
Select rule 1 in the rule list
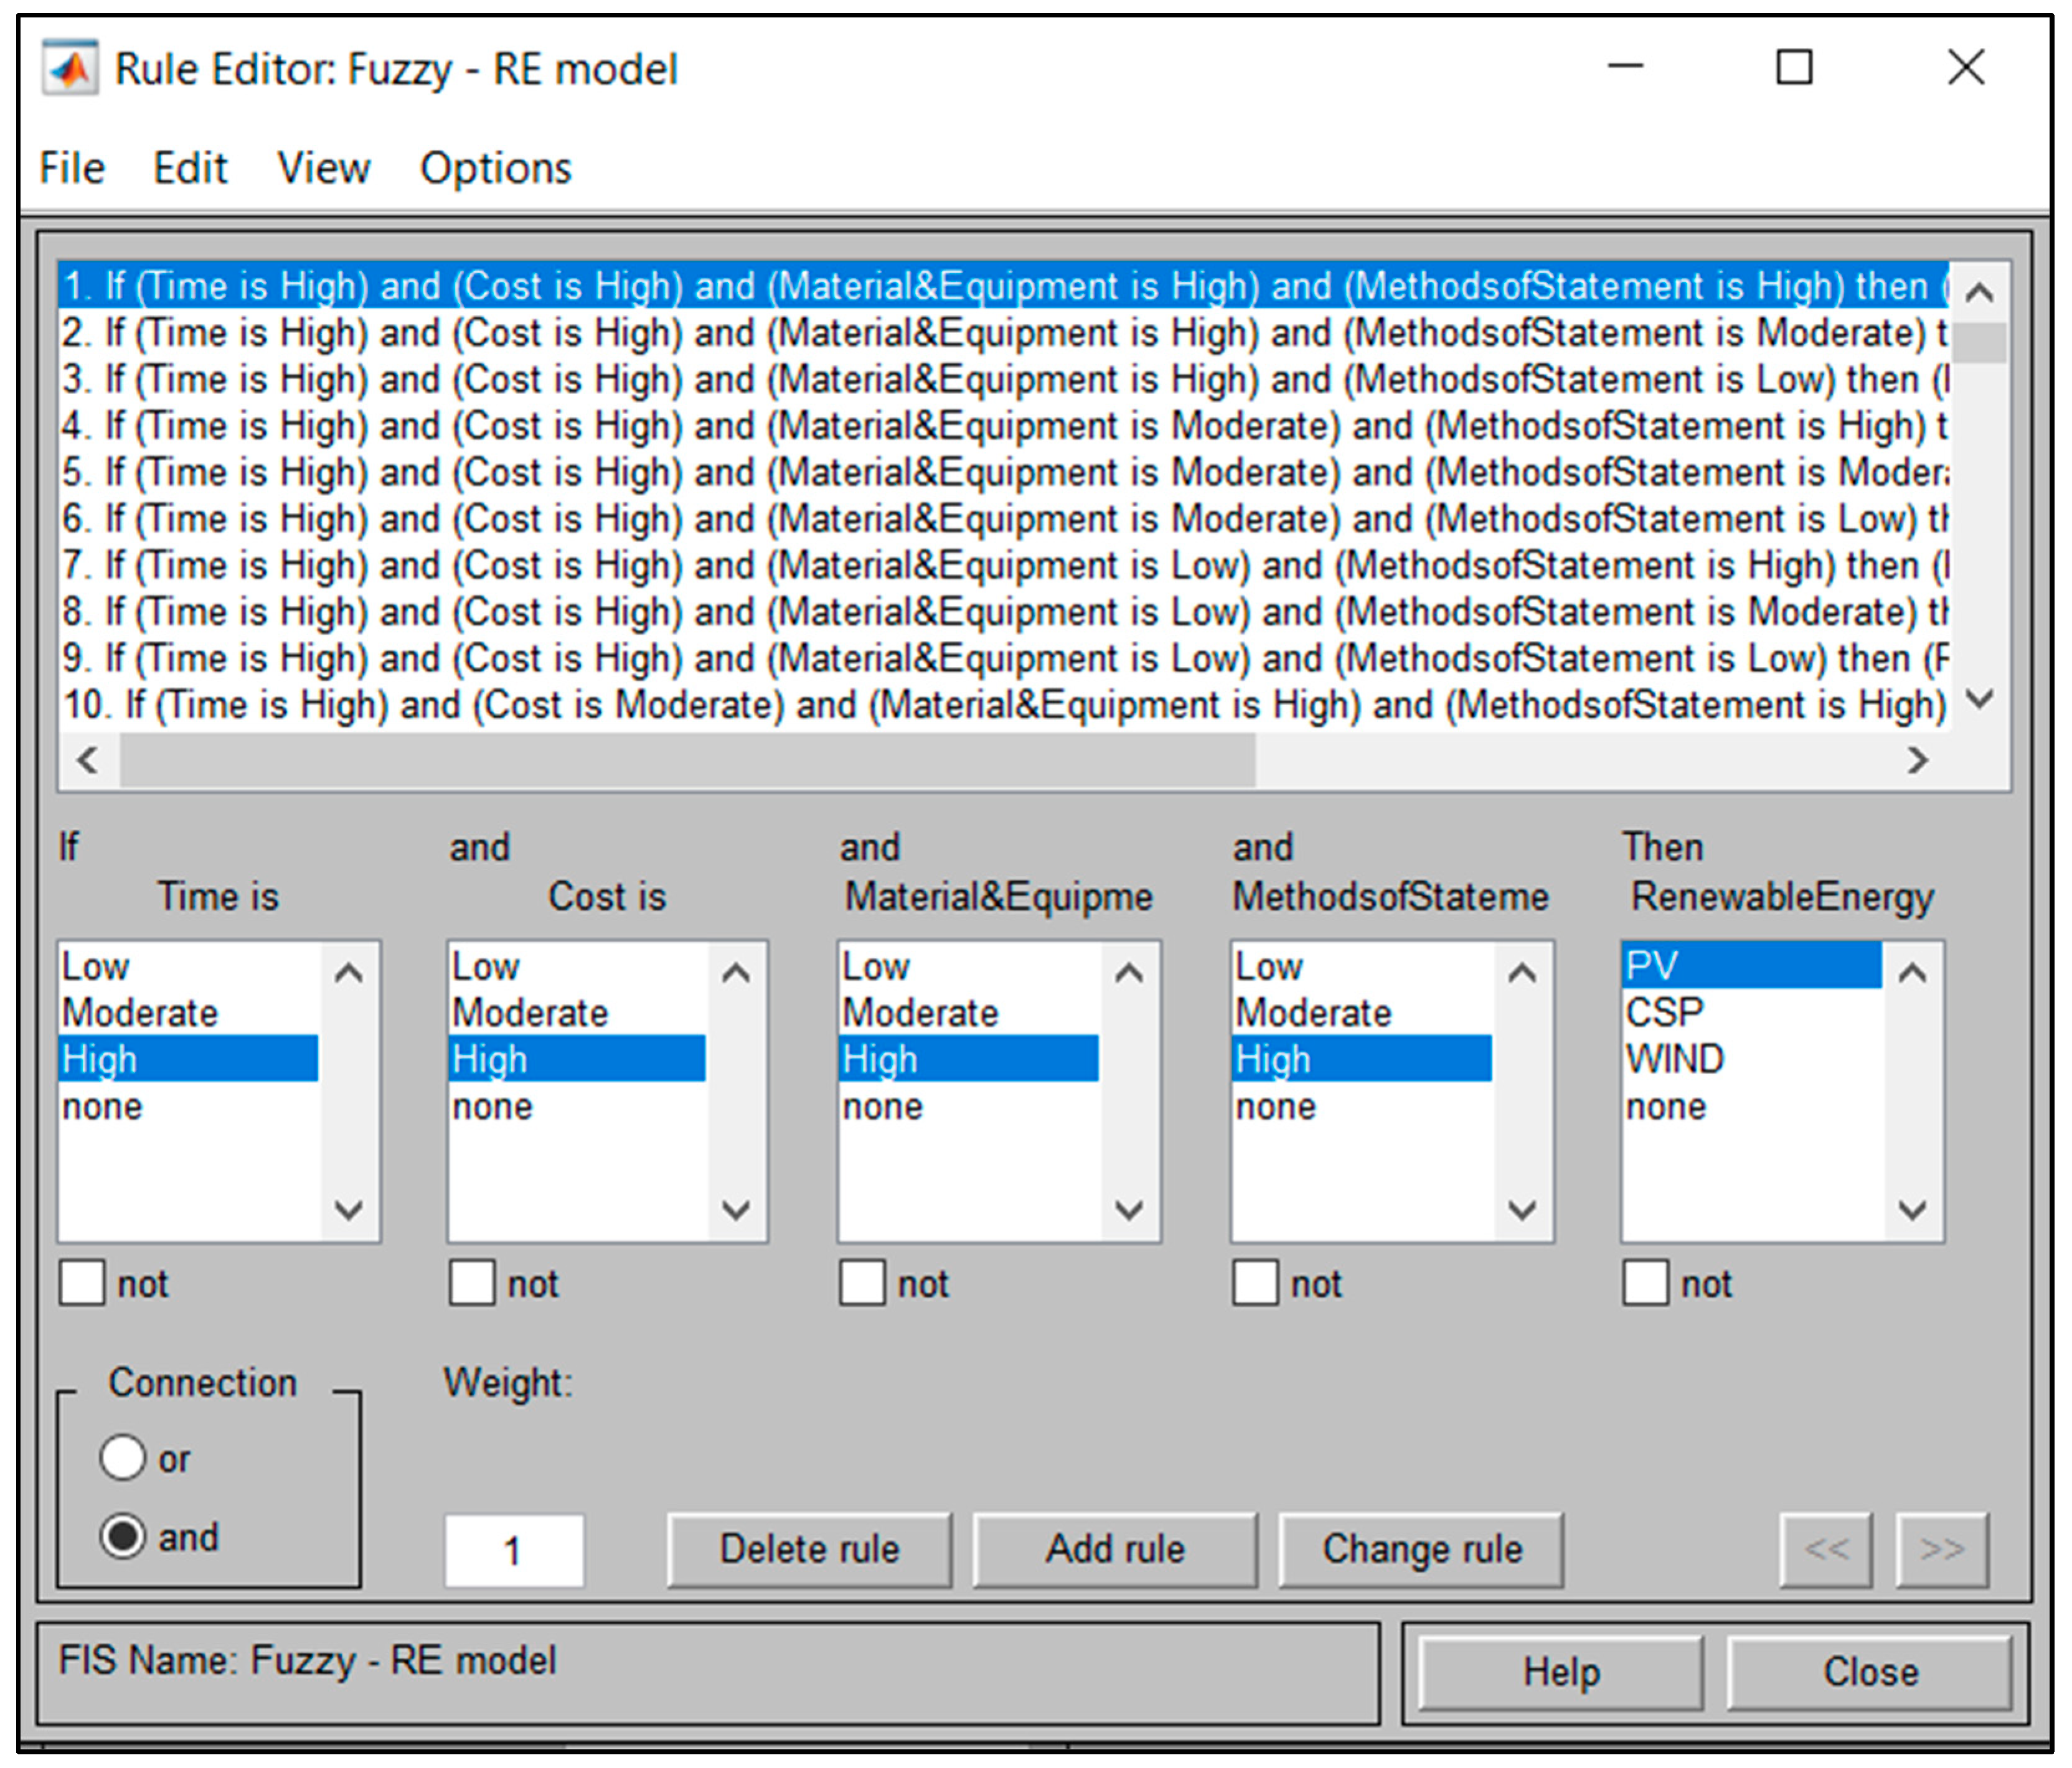(x=1003, y=286)
